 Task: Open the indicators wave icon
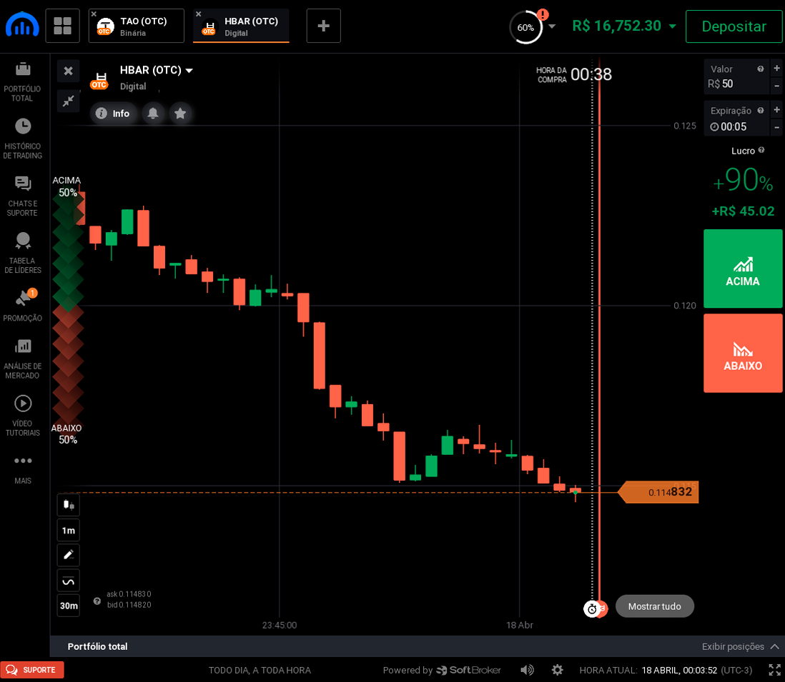point(69,581)
